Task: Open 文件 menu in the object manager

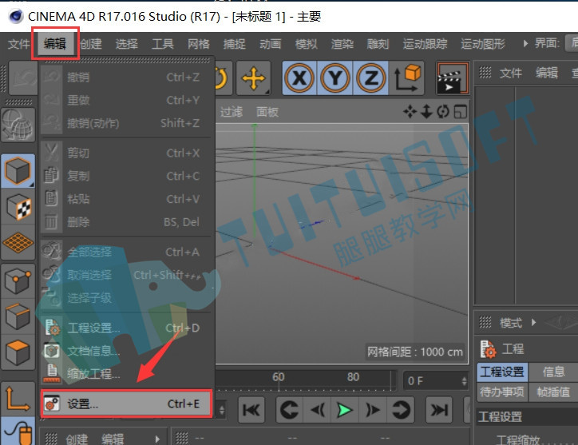Action: 511,73
